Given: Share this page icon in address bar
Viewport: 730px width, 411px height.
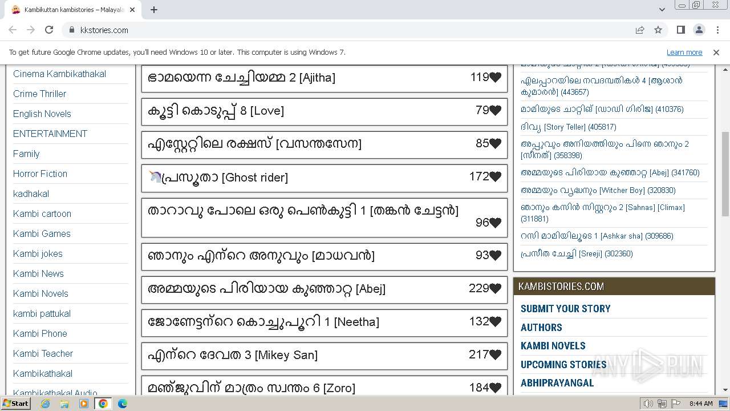Looking at the screenshot, I should [640, 30].
